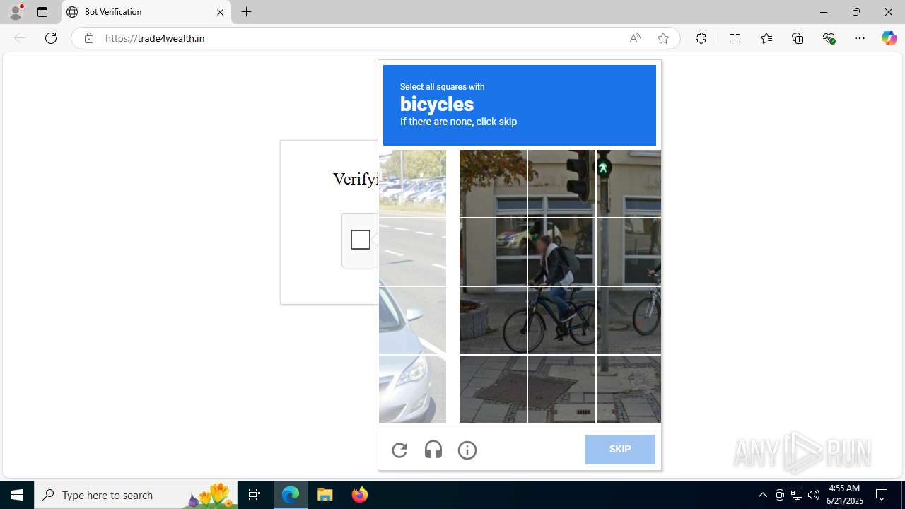This screenshot has width=905, height=509.
Task: Open network settings tray icon
Action: pyautogui.click(x=797, y=495)
